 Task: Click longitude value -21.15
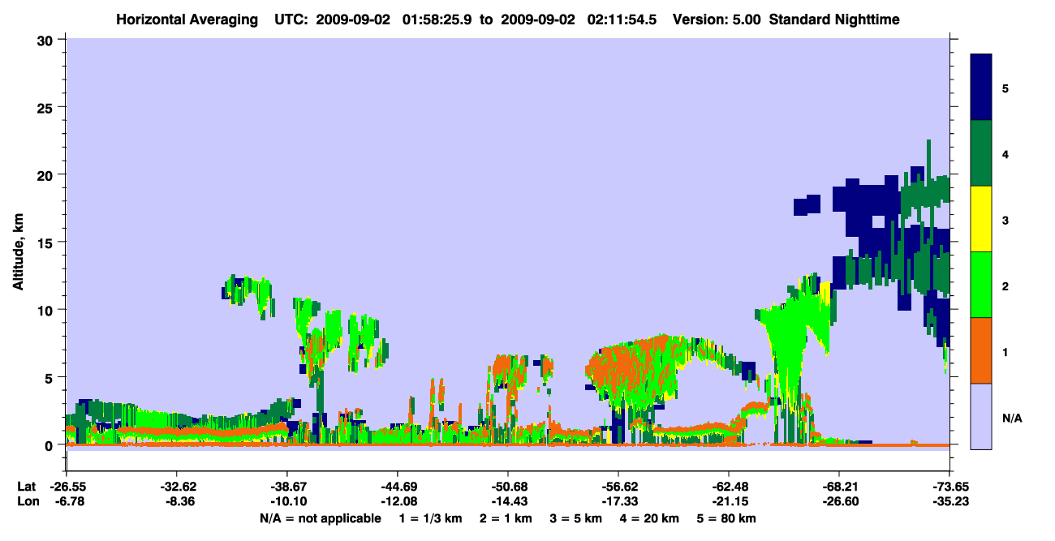[729, 501]
